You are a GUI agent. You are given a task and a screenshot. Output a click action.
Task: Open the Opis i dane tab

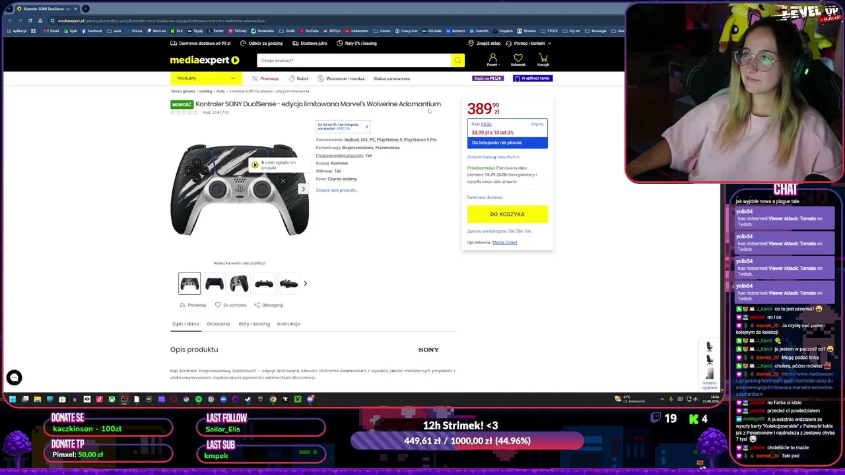pos(186,324)
